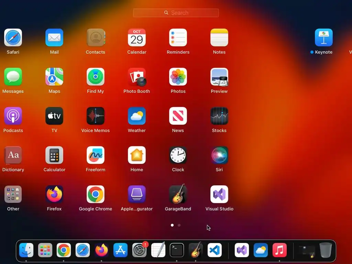Image resolution: width=352 pixels, height=264 pixels.
Task: Open the Dictionary app
Action: [x=13, y=155]
